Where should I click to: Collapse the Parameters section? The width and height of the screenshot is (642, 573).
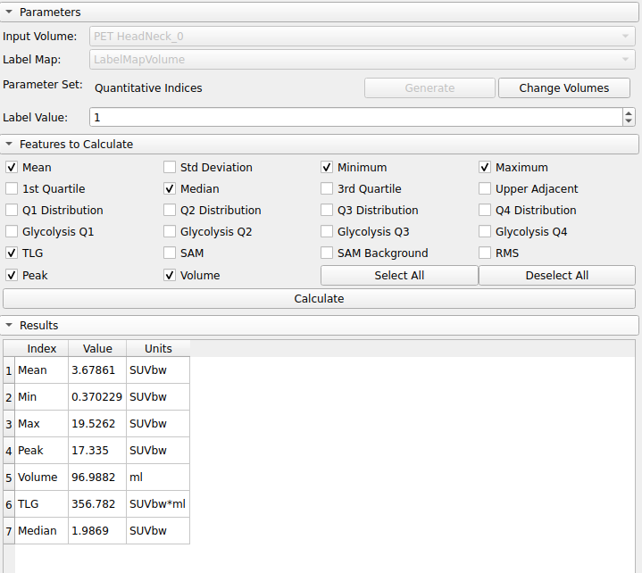tap(9, 12)
